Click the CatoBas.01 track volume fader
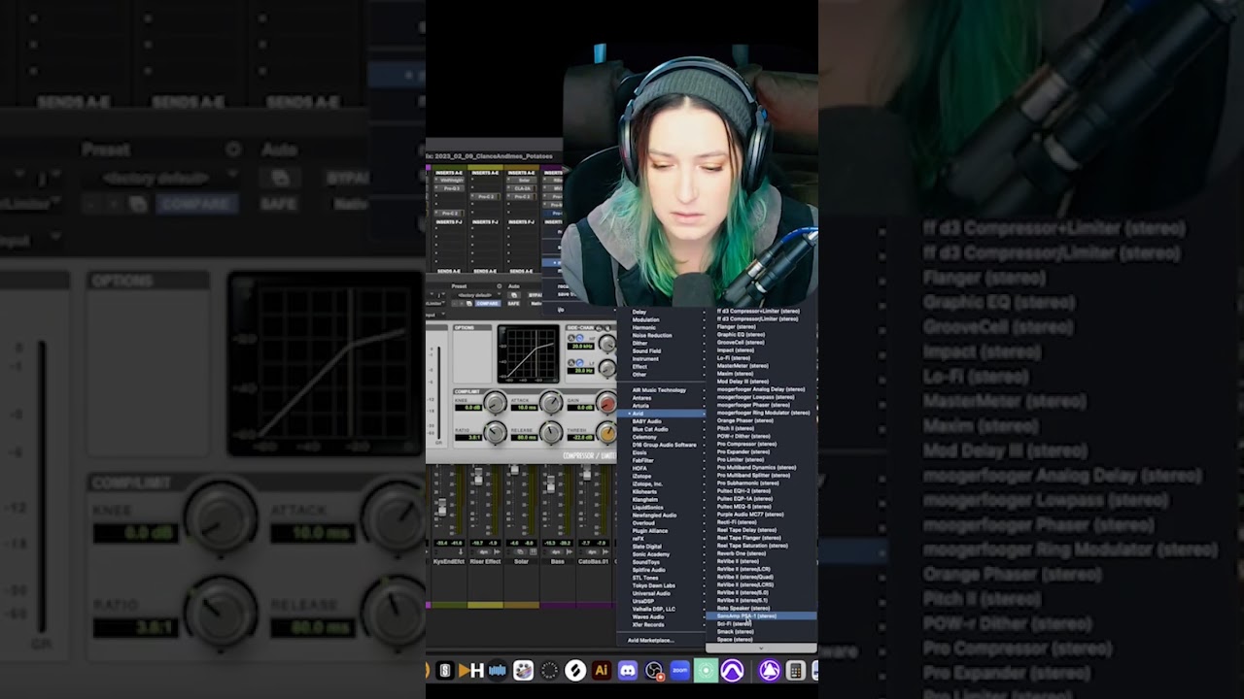This screenshot has height=699, width=1244. (587, 473)
